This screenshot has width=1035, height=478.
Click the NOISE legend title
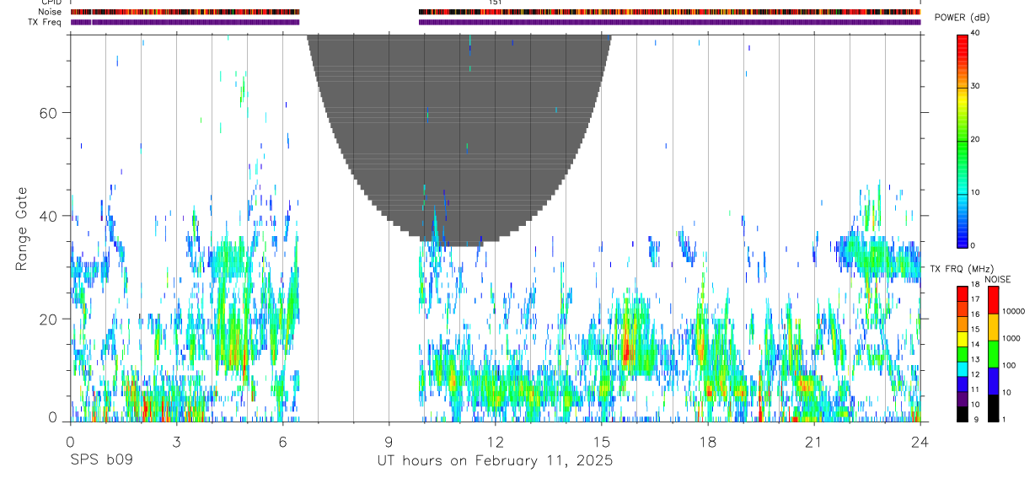[x=998, y=279]
